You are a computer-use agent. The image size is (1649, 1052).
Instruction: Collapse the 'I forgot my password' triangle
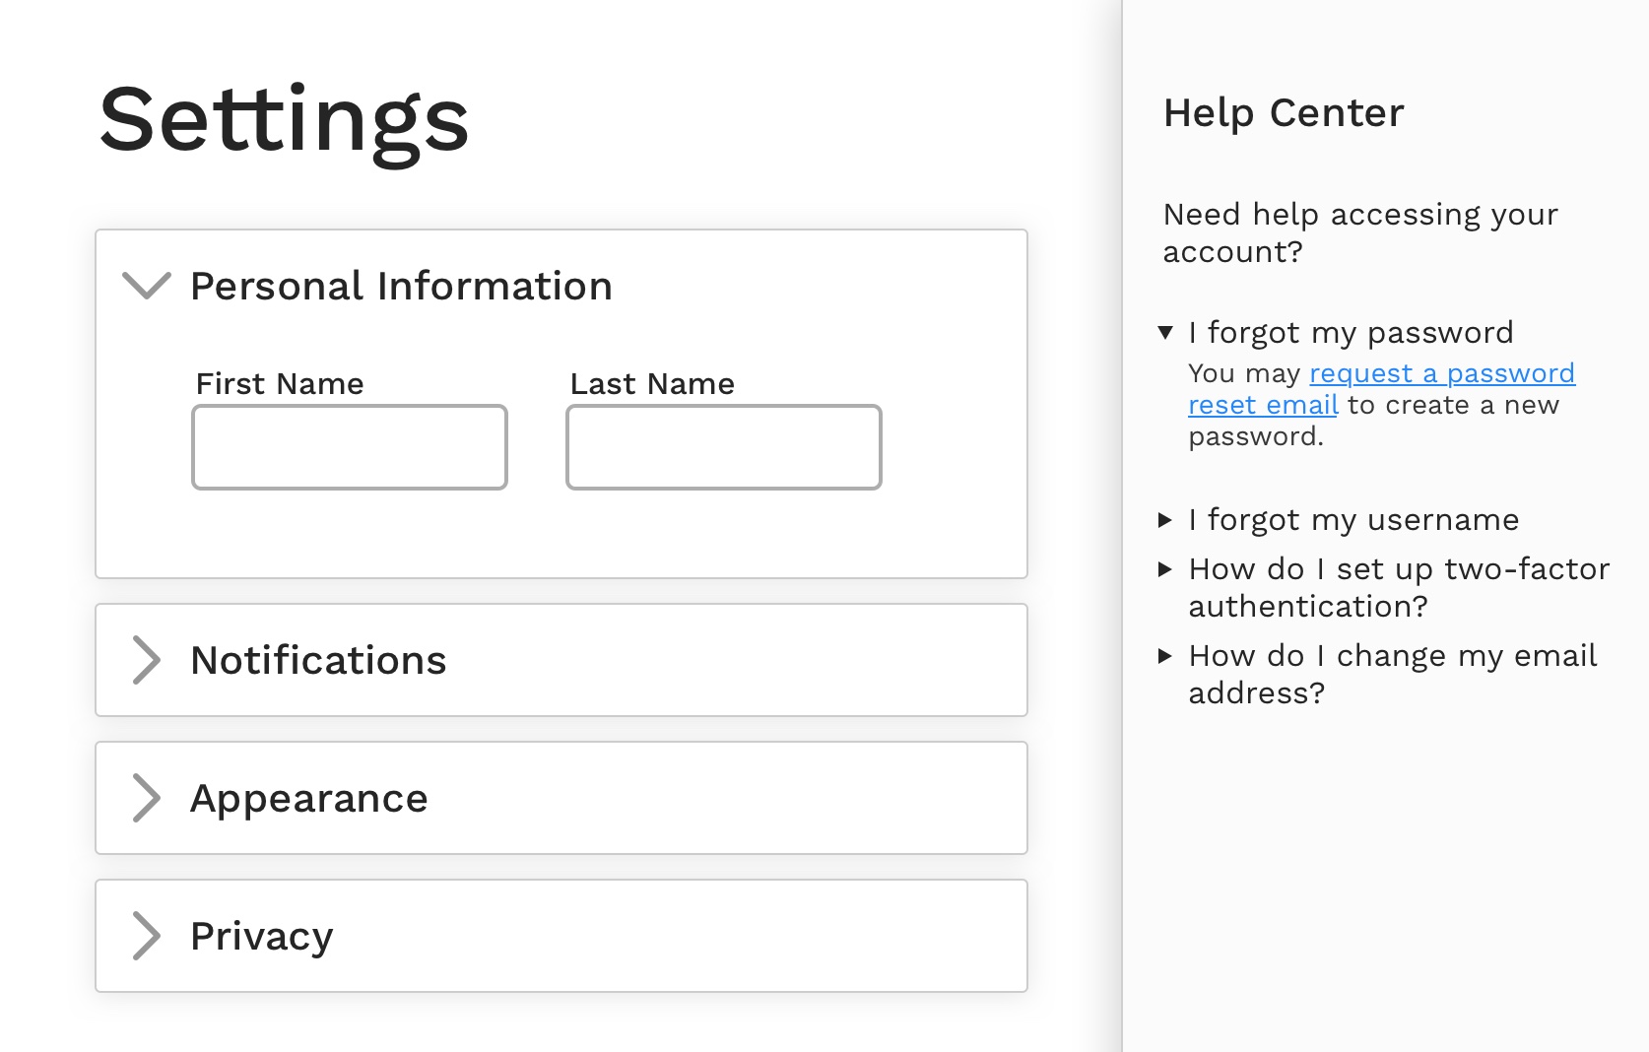click(x=1165, y=333)
